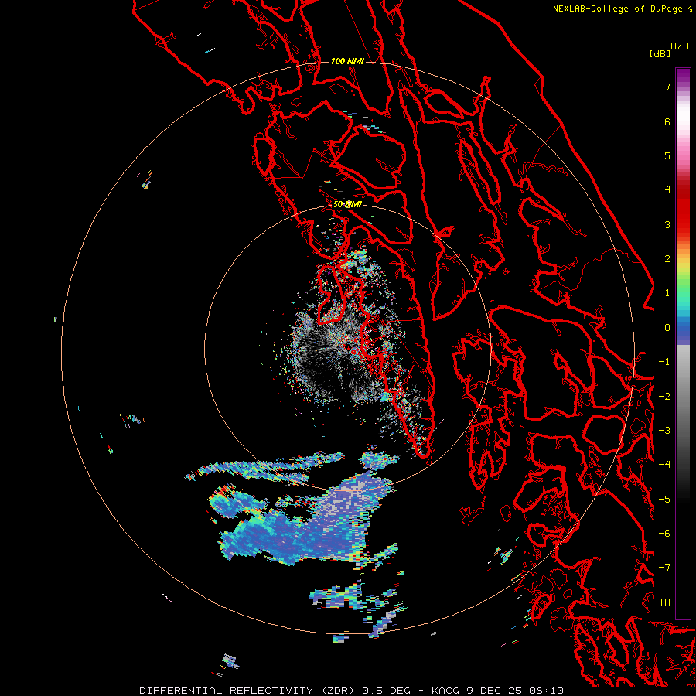Click the KACG station identifier in caption
Screen dimensions: 696x696
pyautogui.click(x=445, y=691)
